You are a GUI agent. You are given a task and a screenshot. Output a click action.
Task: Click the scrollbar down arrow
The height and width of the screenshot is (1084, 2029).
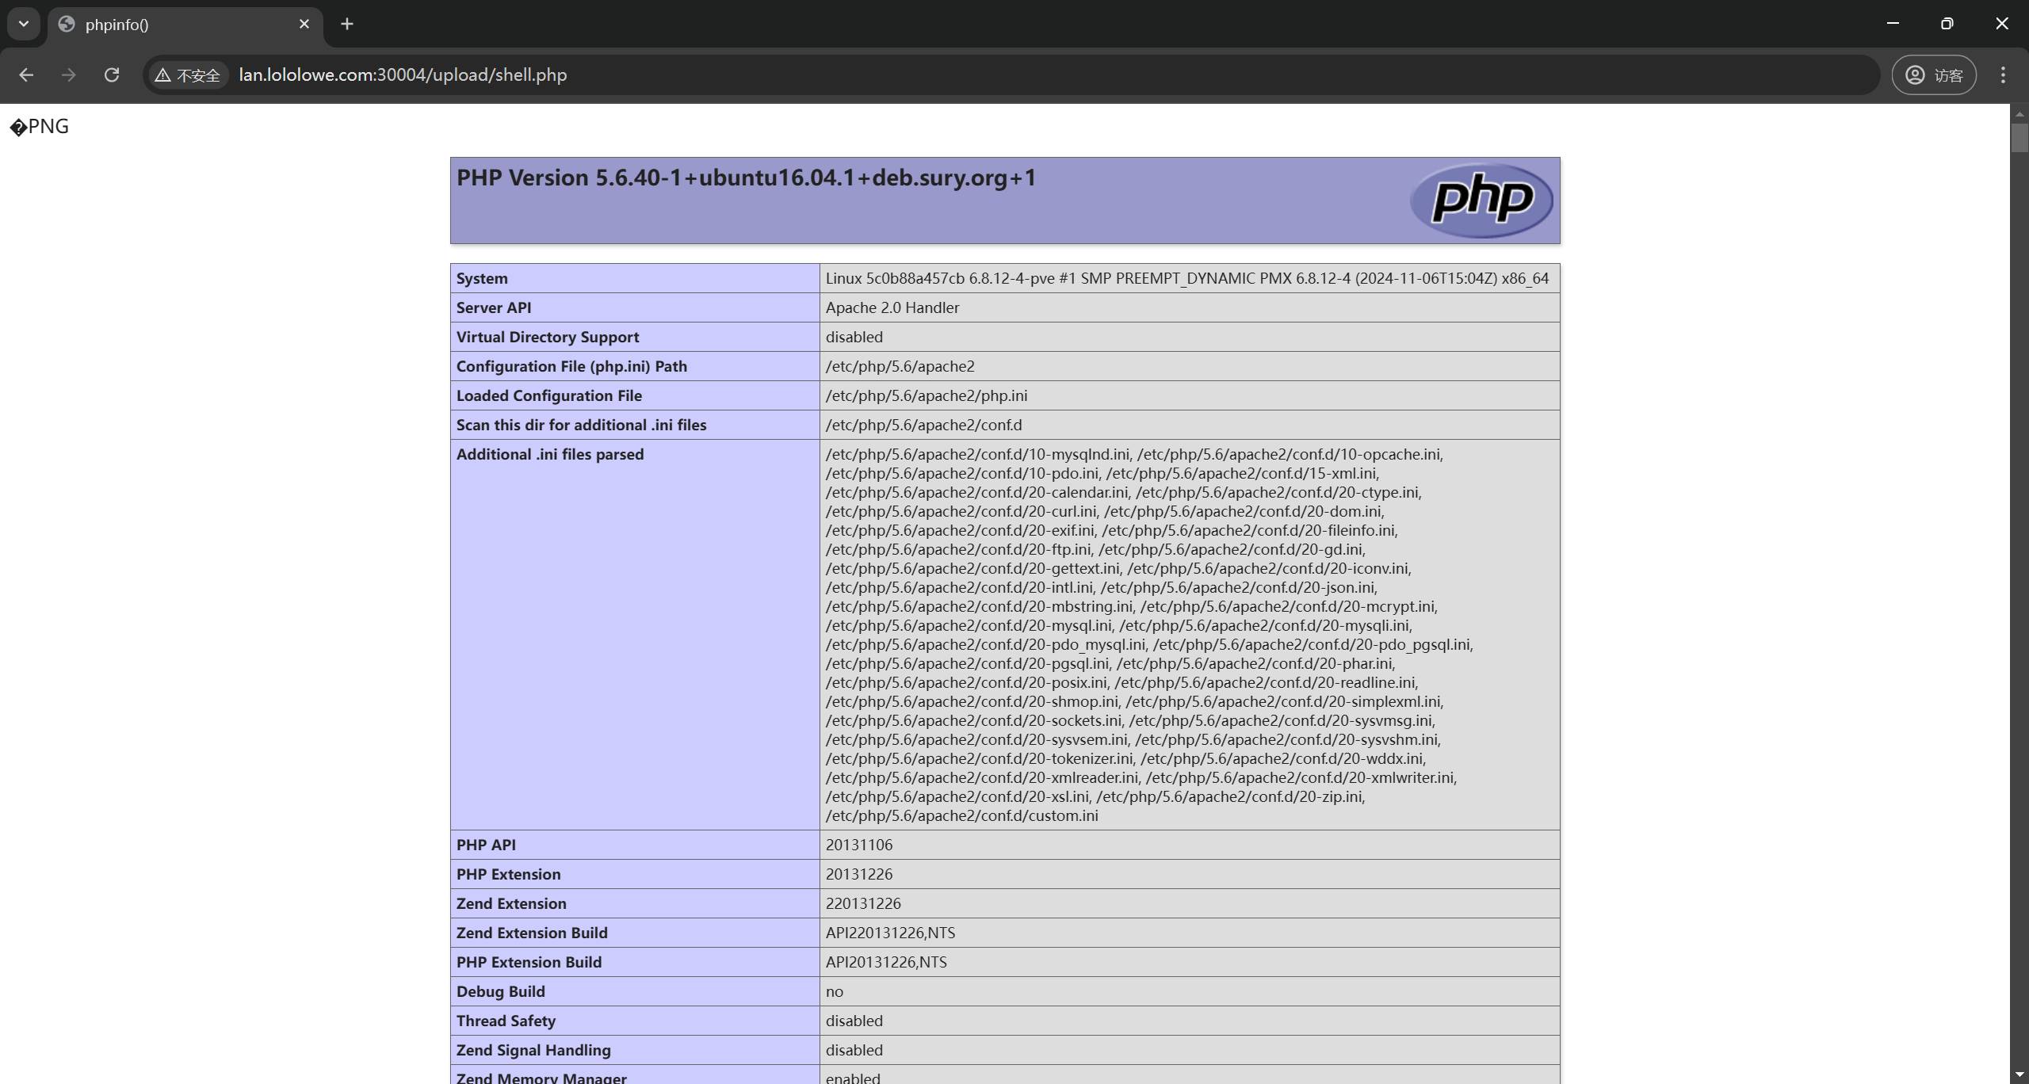[2019, 1075]
